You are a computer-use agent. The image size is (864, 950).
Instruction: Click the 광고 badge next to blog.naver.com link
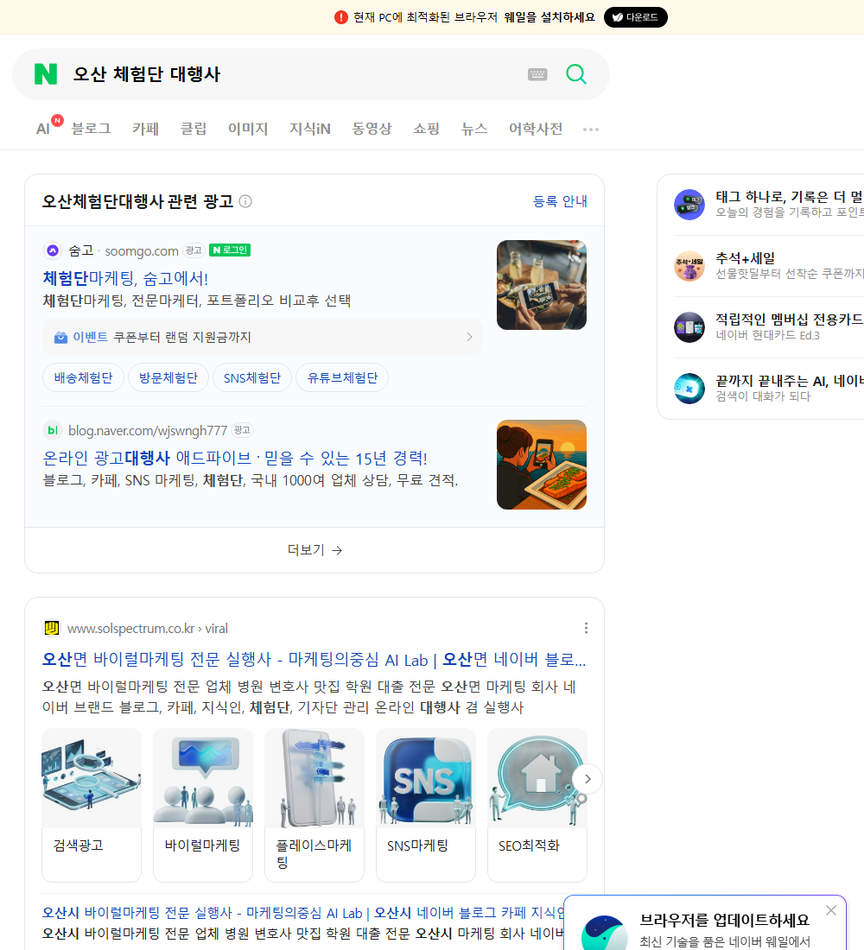point(242,430)
